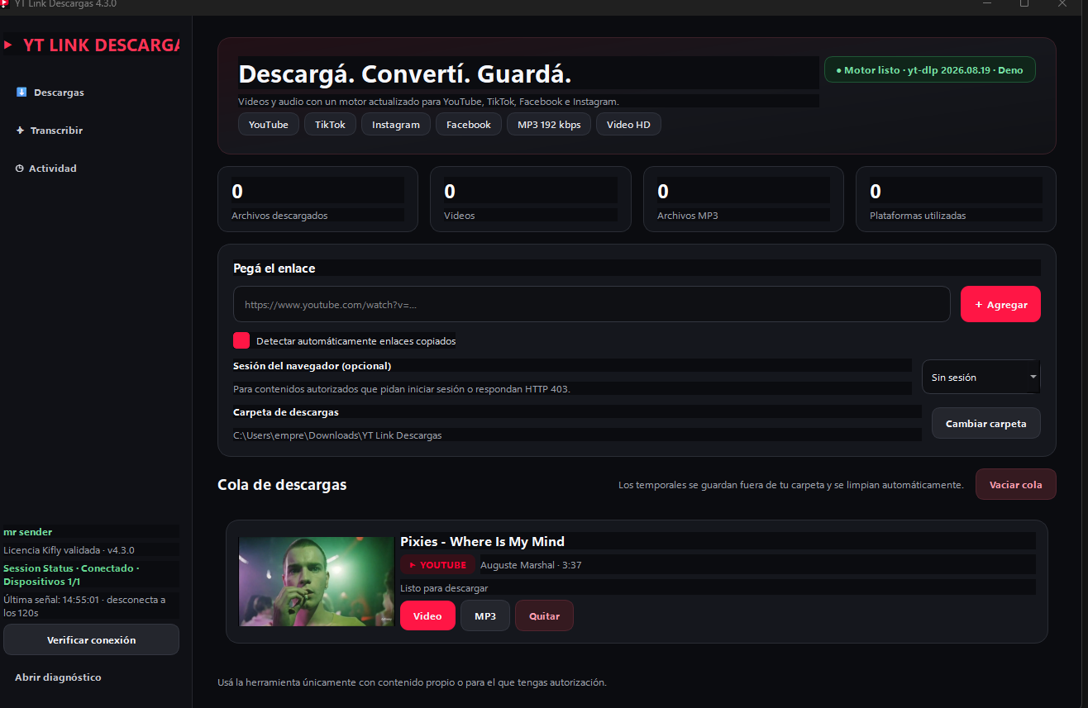Viewport: 1088px width, 708px height.
Task: Click the Actividad clock icon
Action: (x=20, y=169)
